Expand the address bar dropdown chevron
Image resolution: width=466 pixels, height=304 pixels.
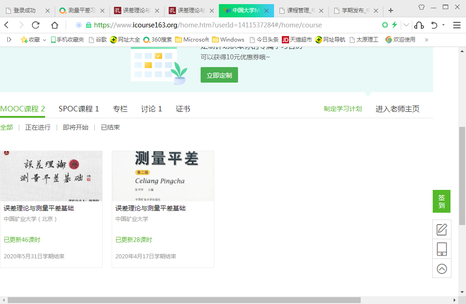click(x=406, y=25)
